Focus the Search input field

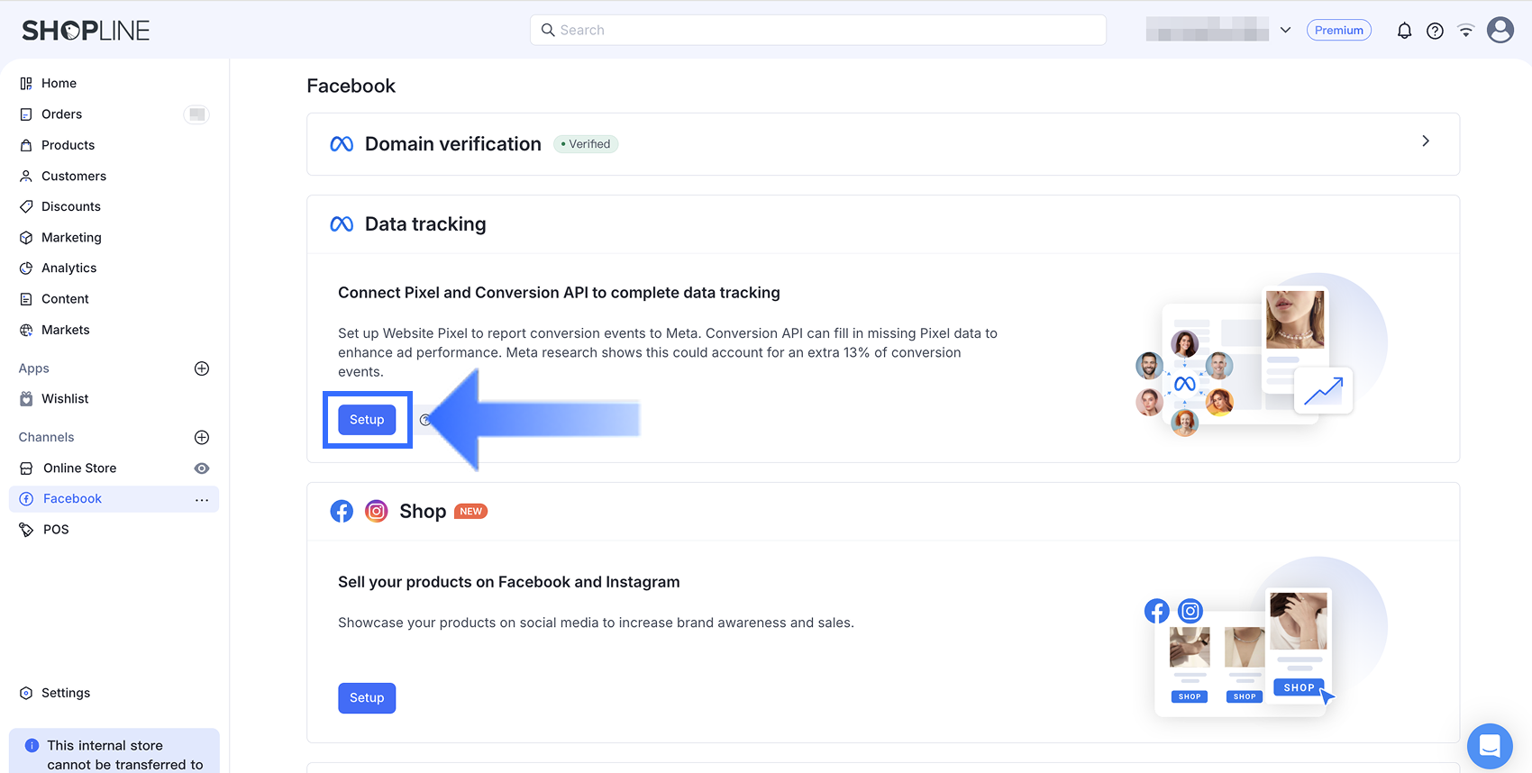click(818, 30)
